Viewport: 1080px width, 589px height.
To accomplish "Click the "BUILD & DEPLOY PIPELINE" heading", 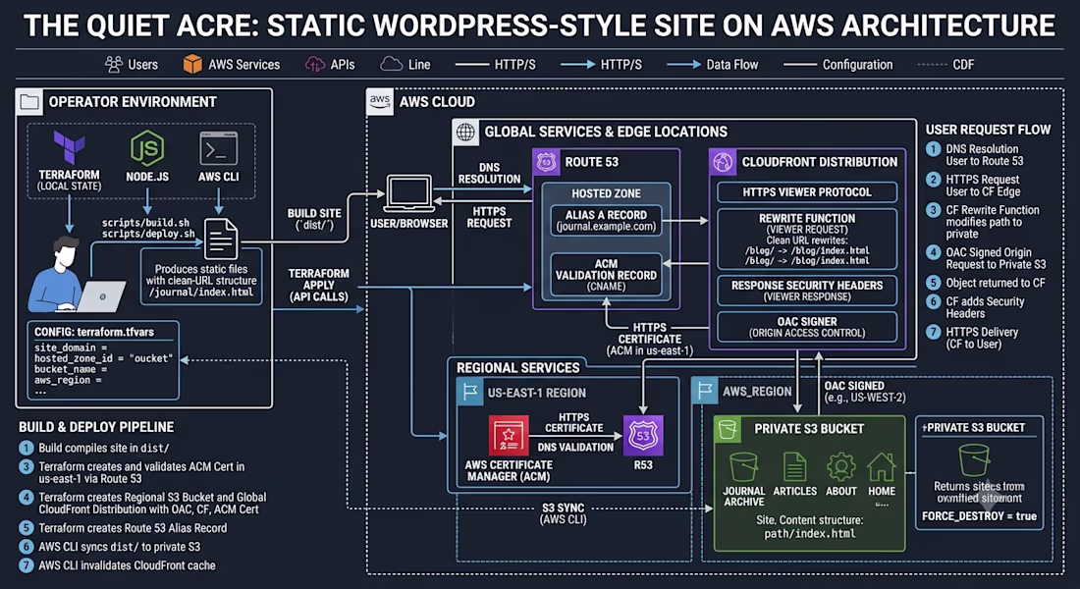I will (96, 427).
